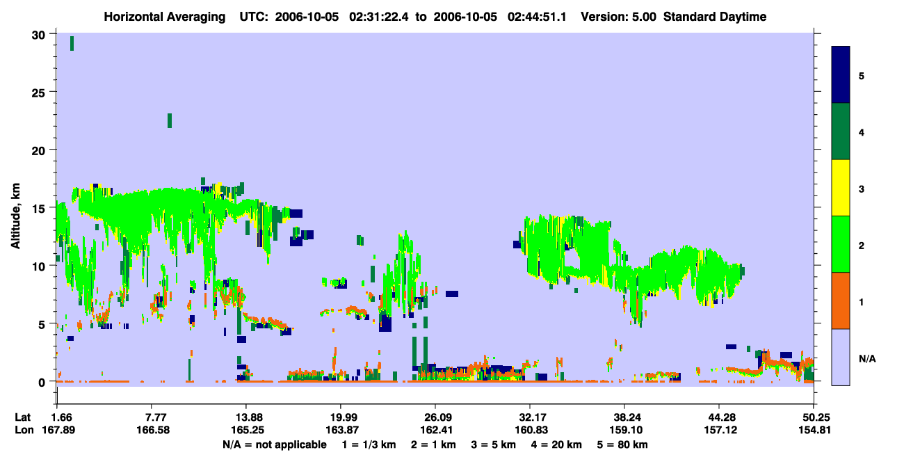Click the '1 = 1/3 km' legend note
904x464 pixels.
(x=371, y=445)
